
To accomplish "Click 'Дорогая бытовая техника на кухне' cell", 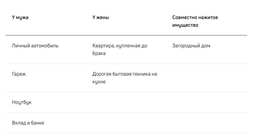I will click(125, 78).
